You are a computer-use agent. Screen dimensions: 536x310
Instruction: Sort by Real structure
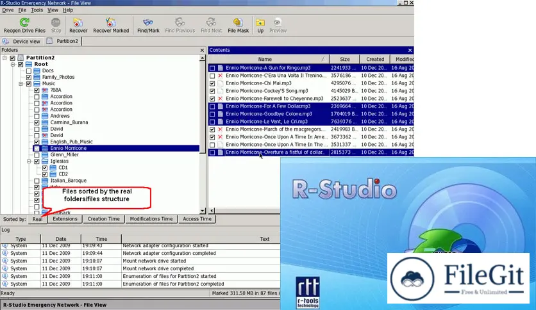coord(38,219)
